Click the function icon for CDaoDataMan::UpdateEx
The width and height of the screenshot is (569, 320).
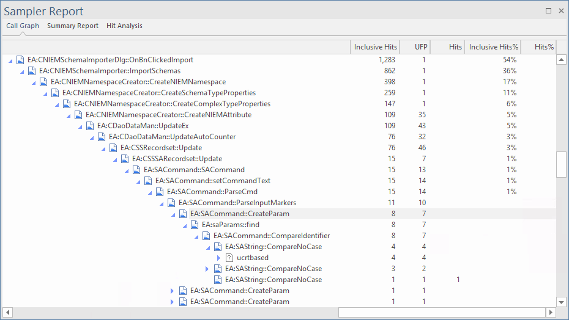coord(90,126)
